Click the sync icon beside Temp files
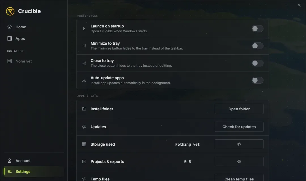This screenshot has height=181, width=306. (84, 179)
